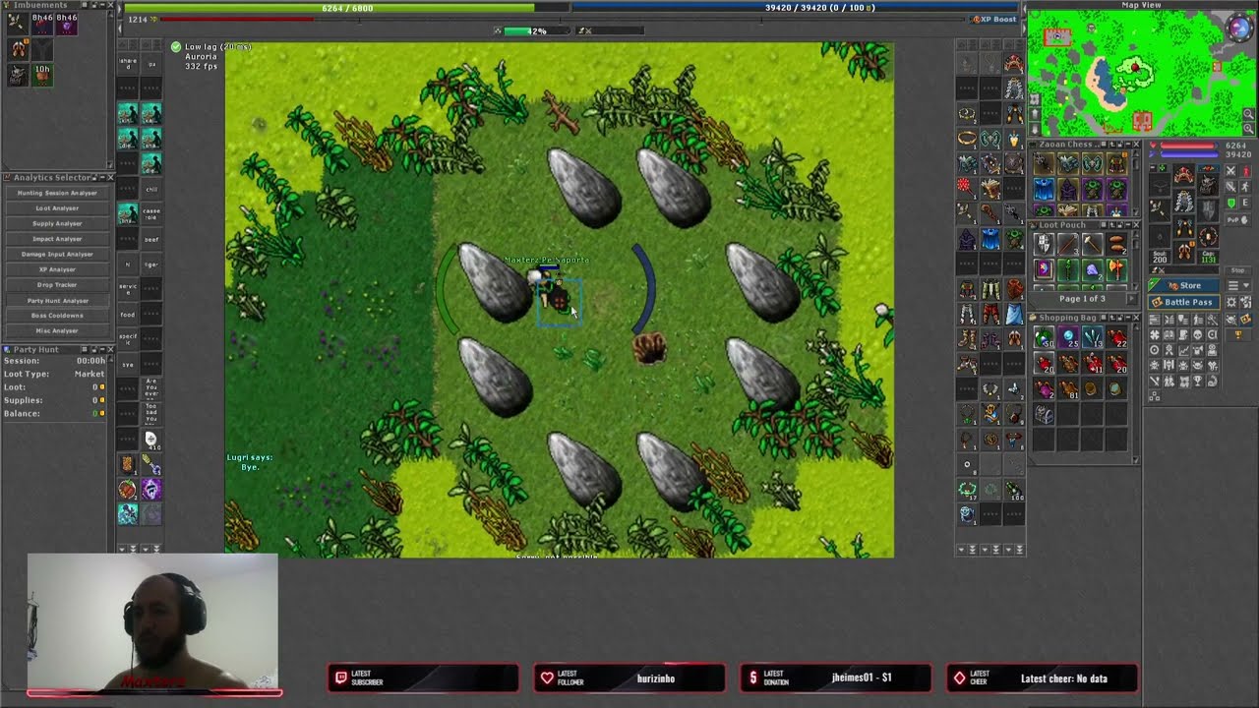The image size is (1259, 708).
Task: Click the Soul 200 indicator
Action: point(1160,257)
